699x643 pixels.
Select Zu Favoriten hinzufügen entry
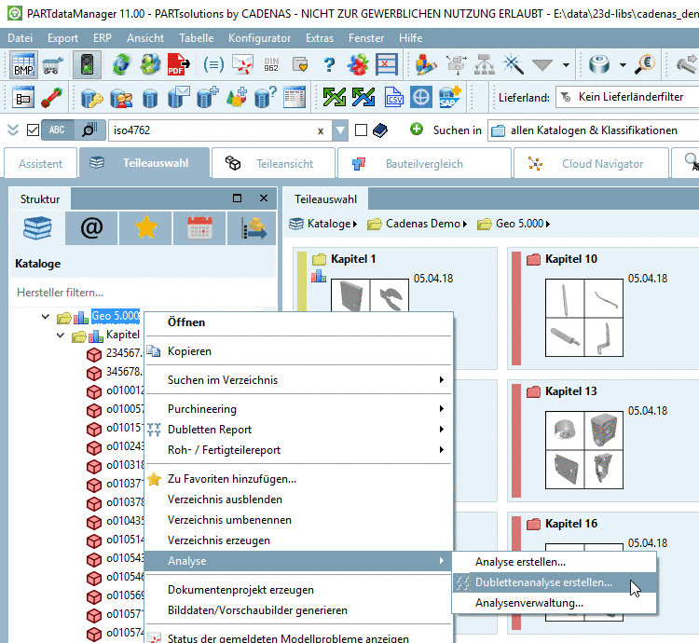coord(298,479)
